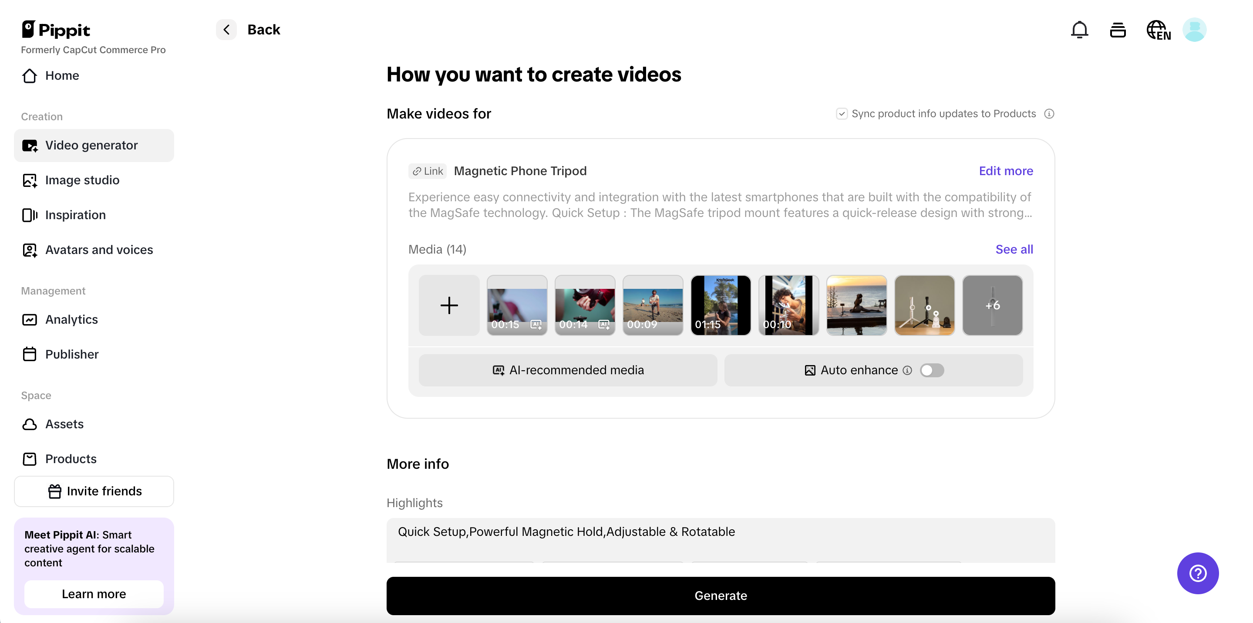The width and height of the screenshot is (1253, 623).
Task: Select Inspiration in the Creation section
Action: (75, 215)
